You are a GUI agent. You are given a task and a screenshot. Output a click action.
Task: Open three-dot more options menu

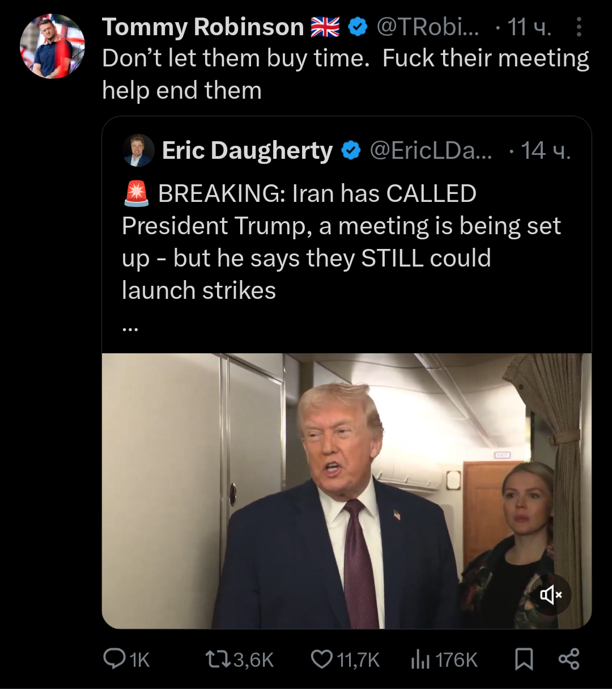click(x=579, y=27)
